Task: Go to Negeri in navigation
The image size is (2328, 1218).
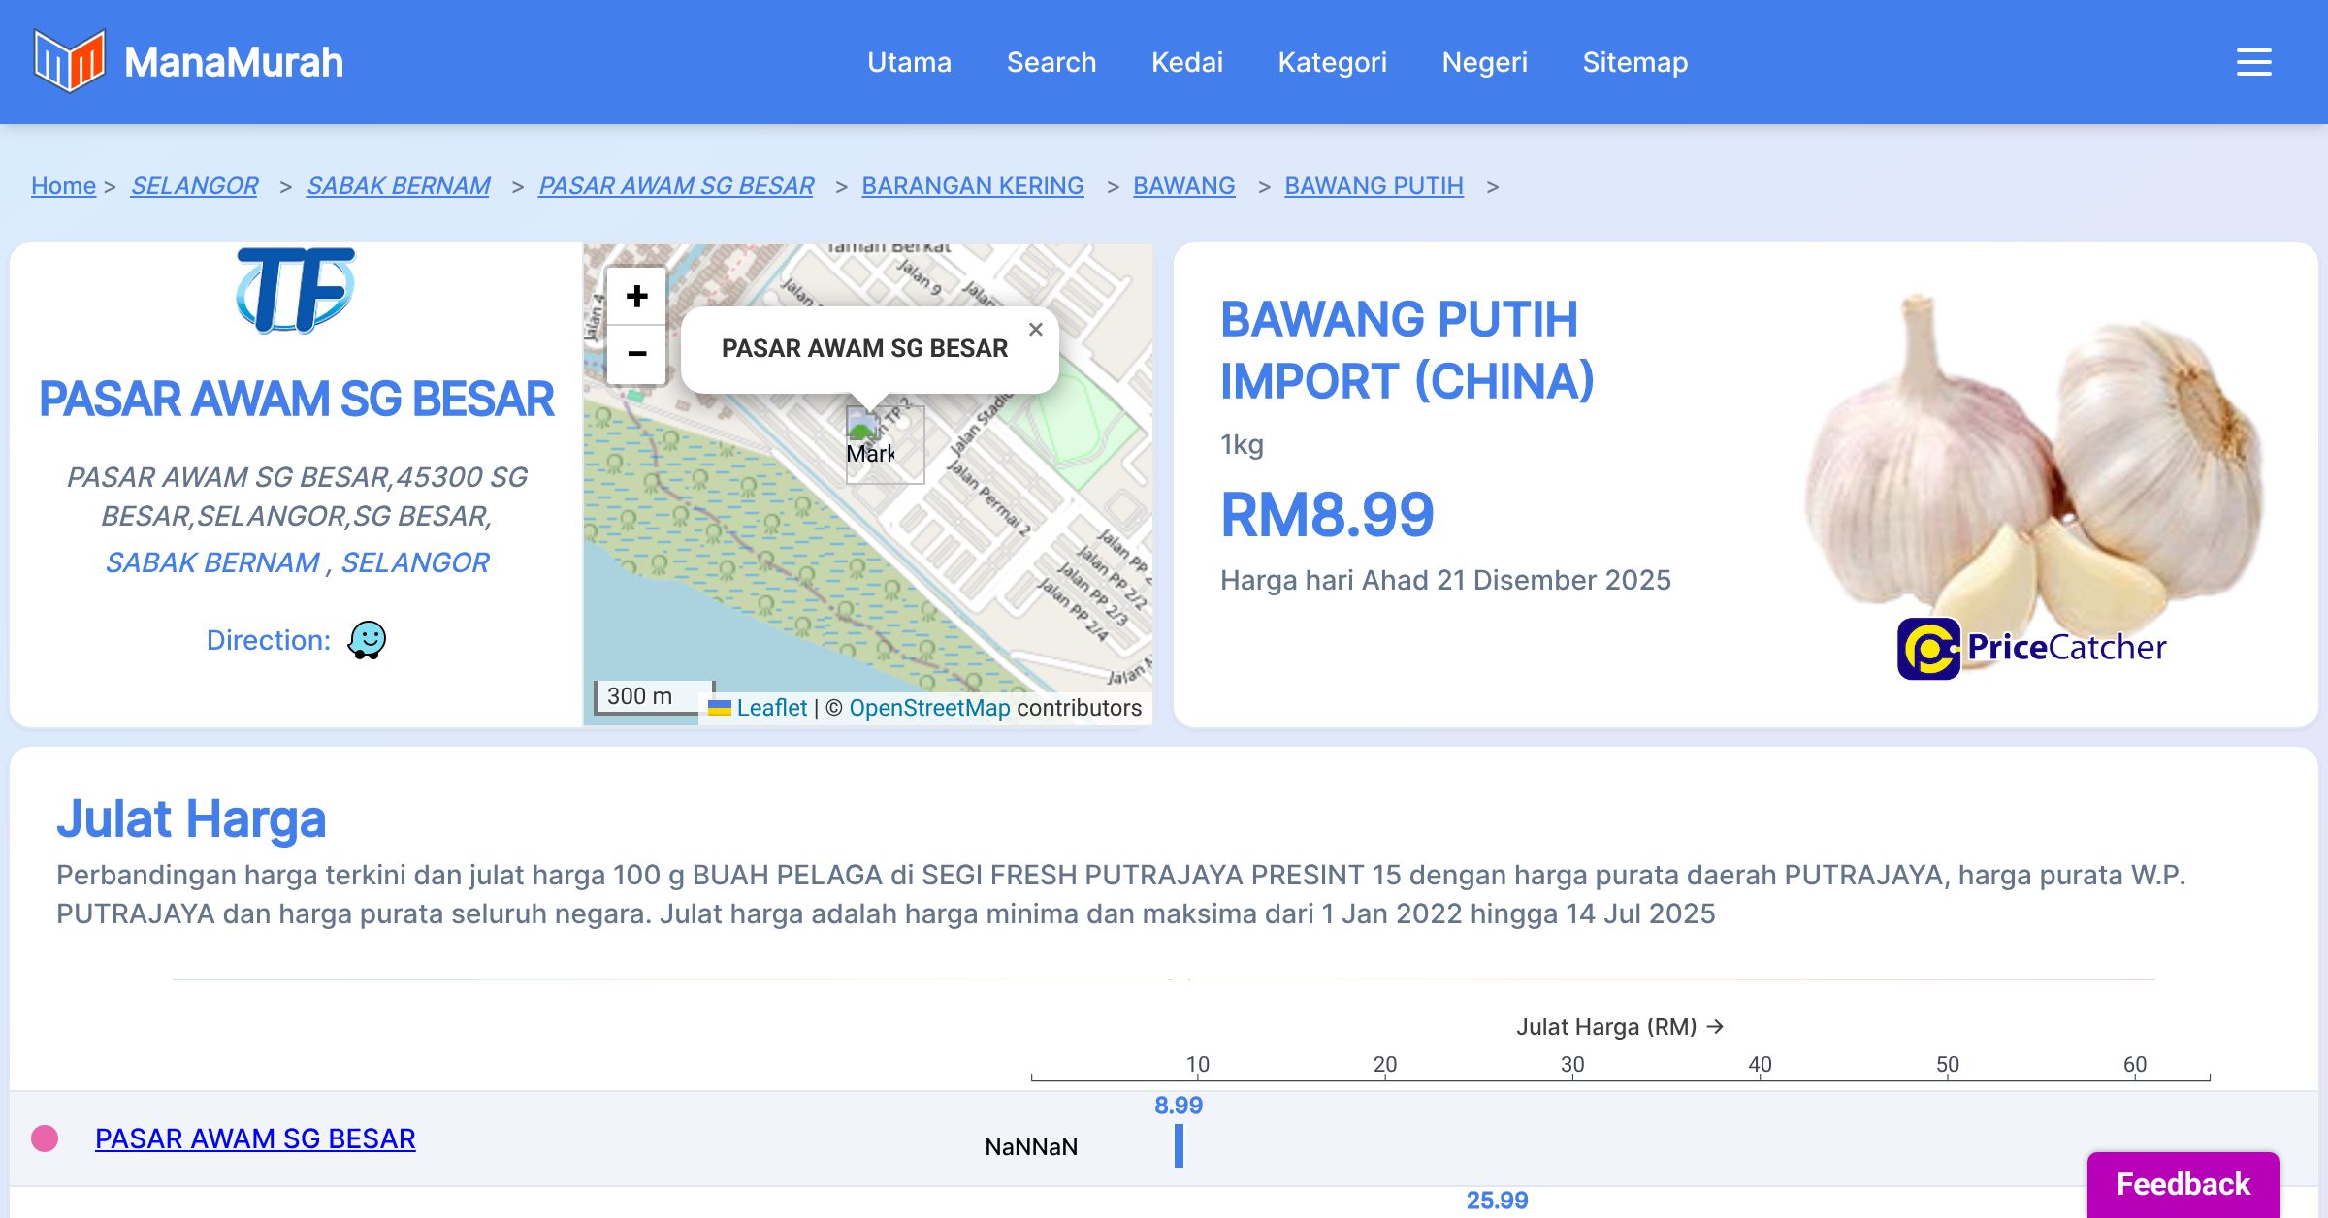Action: click(x=1484, y=62)
